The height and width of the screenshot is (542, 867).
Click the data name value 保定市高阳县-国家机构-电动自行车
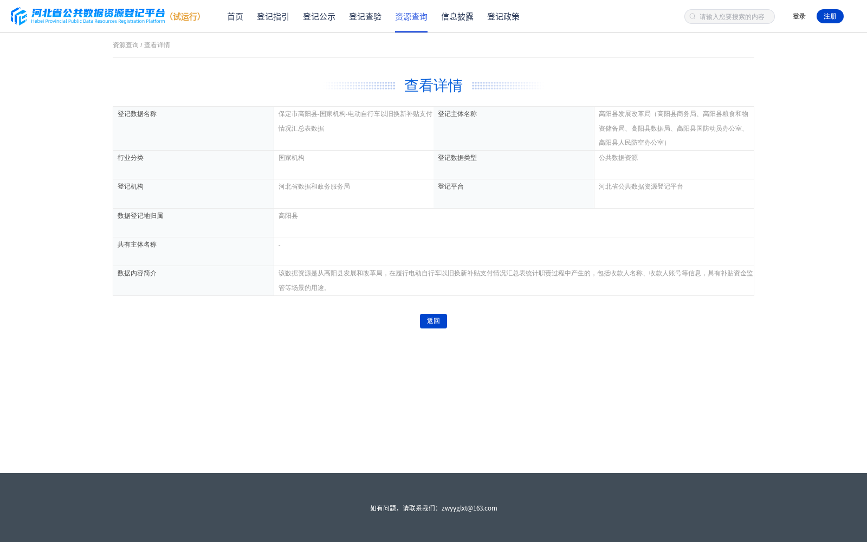tap(355, 121)
